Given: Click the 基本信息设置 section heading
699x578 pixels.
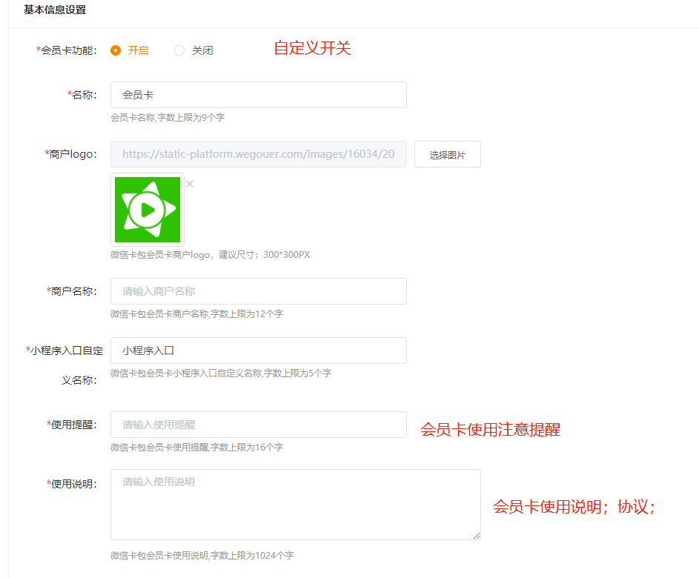Looking at the screenshot, I should (x=55, y=10).
